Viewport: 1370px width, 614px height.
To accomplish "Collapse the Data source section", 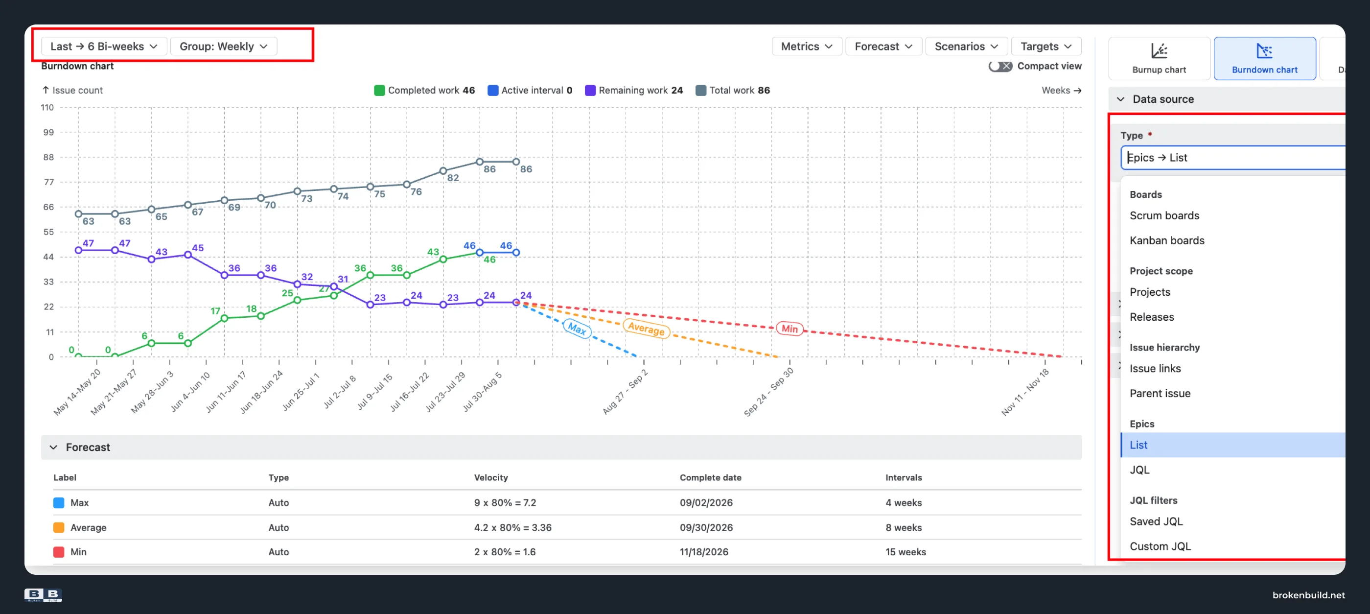I will (1120, 99).
